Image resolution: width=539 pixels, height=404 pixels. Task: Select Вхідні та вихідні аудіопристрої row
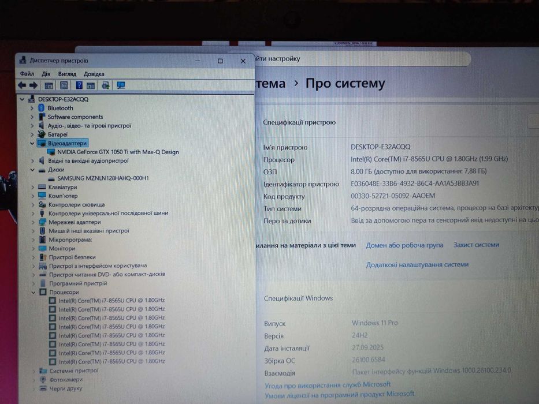pos(88,160)
